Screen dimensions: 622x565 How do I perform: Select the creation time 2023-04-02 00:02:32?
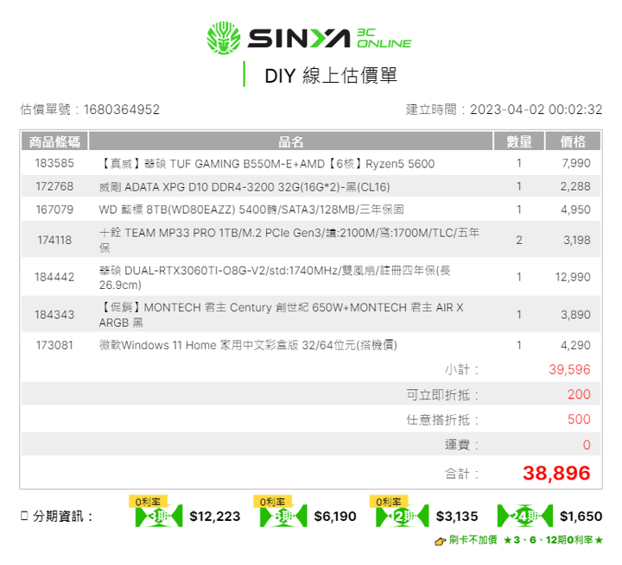[x=536, y=110]
